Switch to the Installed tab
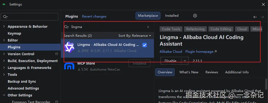 [172, 16]
